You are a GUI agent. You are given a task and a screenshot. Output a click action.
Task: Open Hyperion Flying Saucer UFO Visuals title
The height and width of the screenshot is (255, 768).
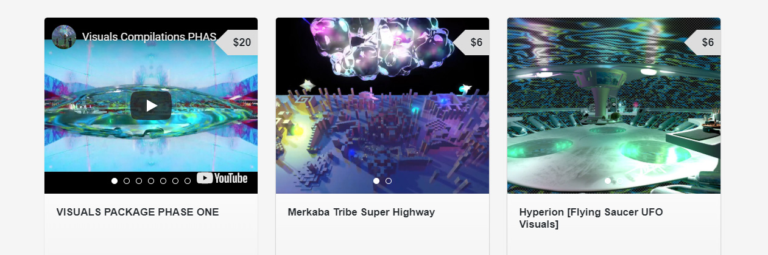pyautogui.click(x=591, y=219)
